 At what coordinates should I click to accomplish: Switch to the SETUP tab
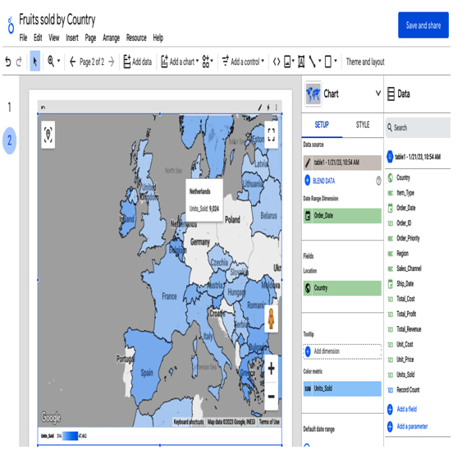click(322, 125)
